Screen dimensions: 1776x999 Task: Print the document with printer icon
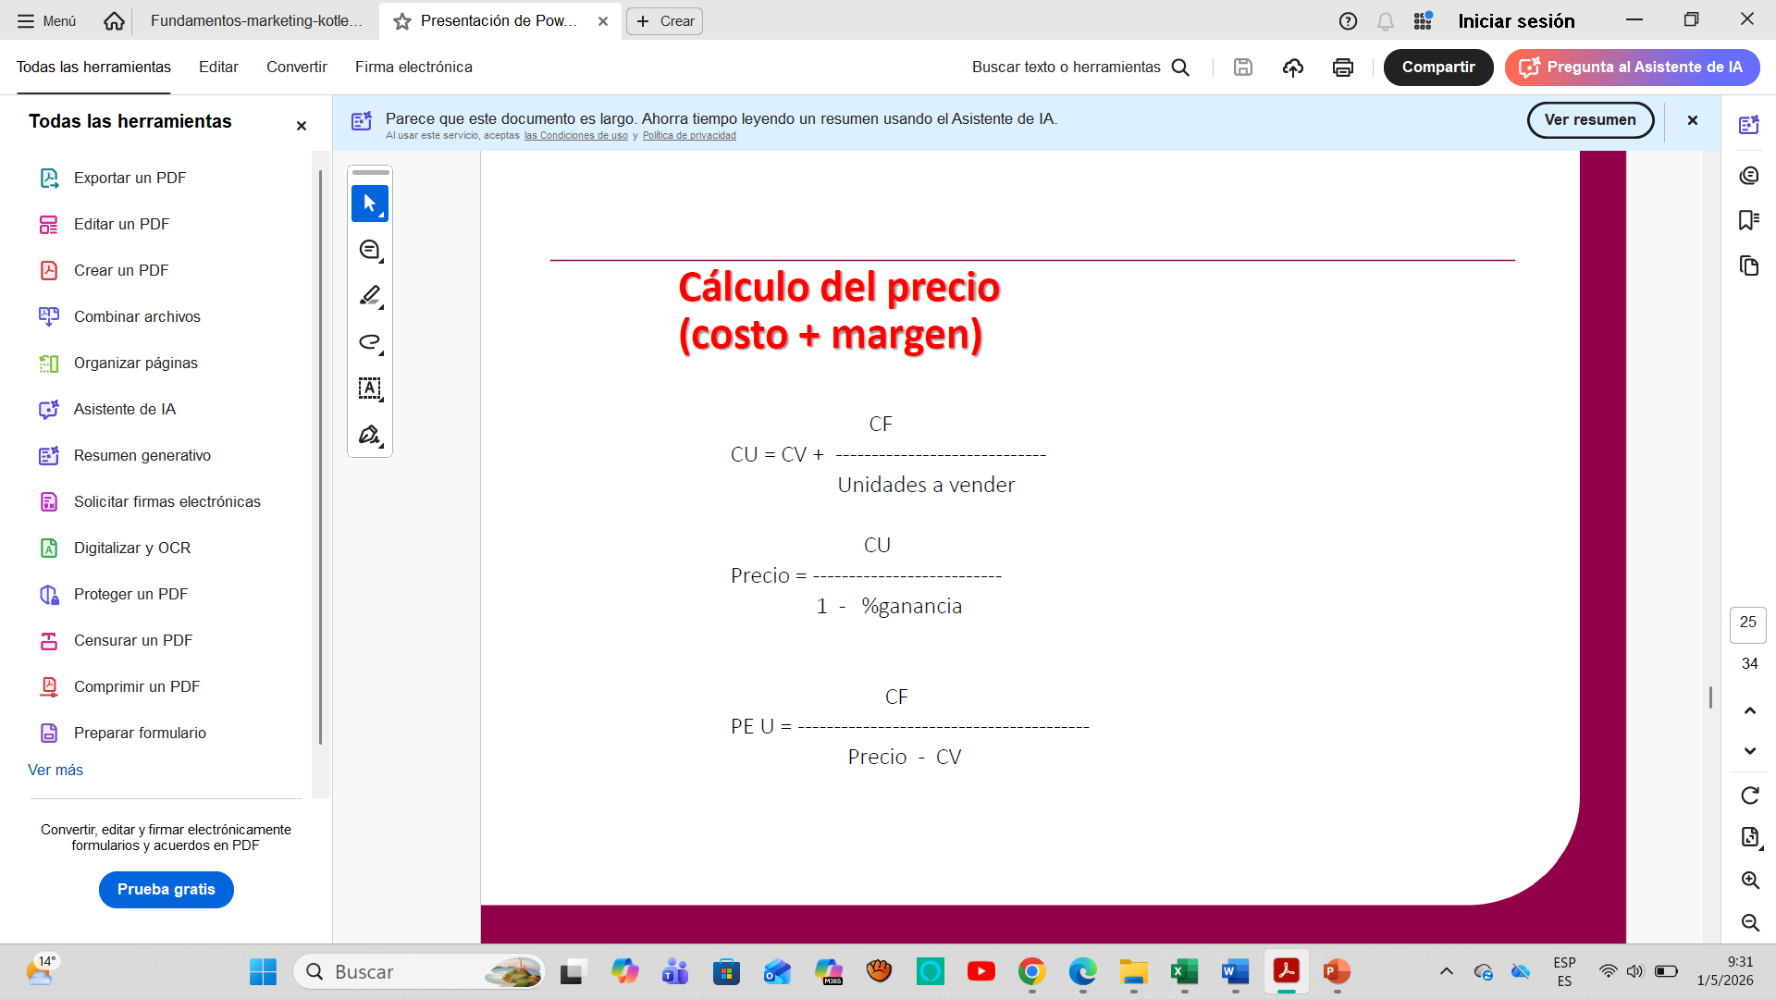pos(1343,67)
